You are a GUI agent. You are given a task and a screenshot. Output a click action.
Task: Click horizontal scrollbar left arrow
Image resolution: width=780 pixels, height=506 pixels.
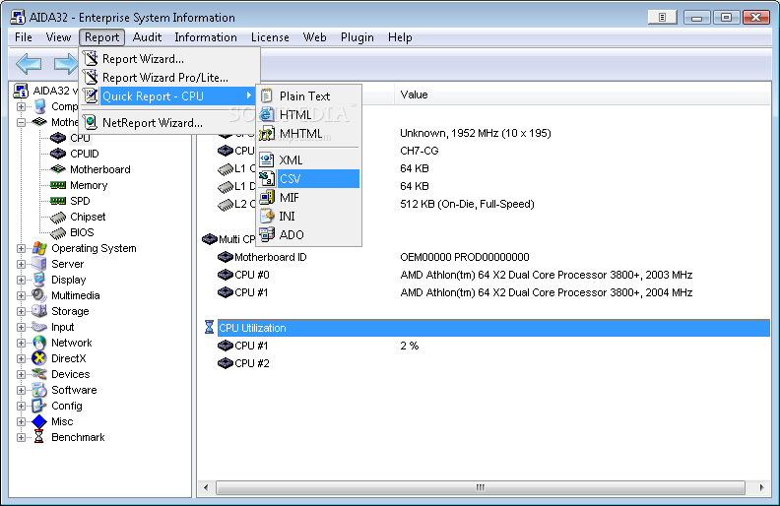click(x=206, y=487)
